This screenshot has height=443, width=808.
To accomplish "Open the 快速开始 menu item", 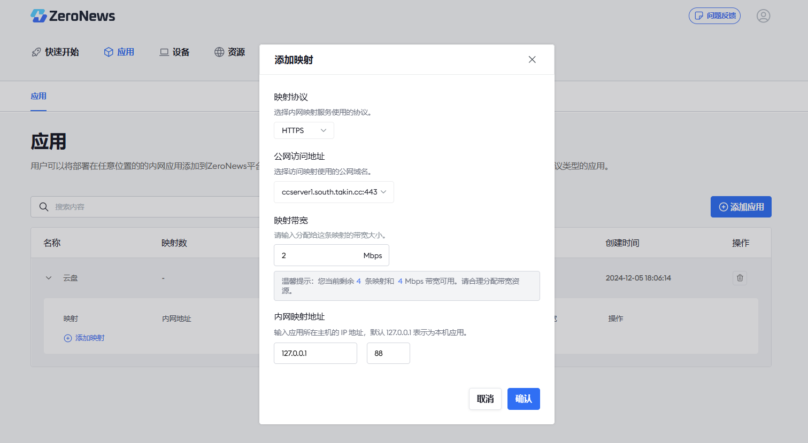I will point(55,52).
